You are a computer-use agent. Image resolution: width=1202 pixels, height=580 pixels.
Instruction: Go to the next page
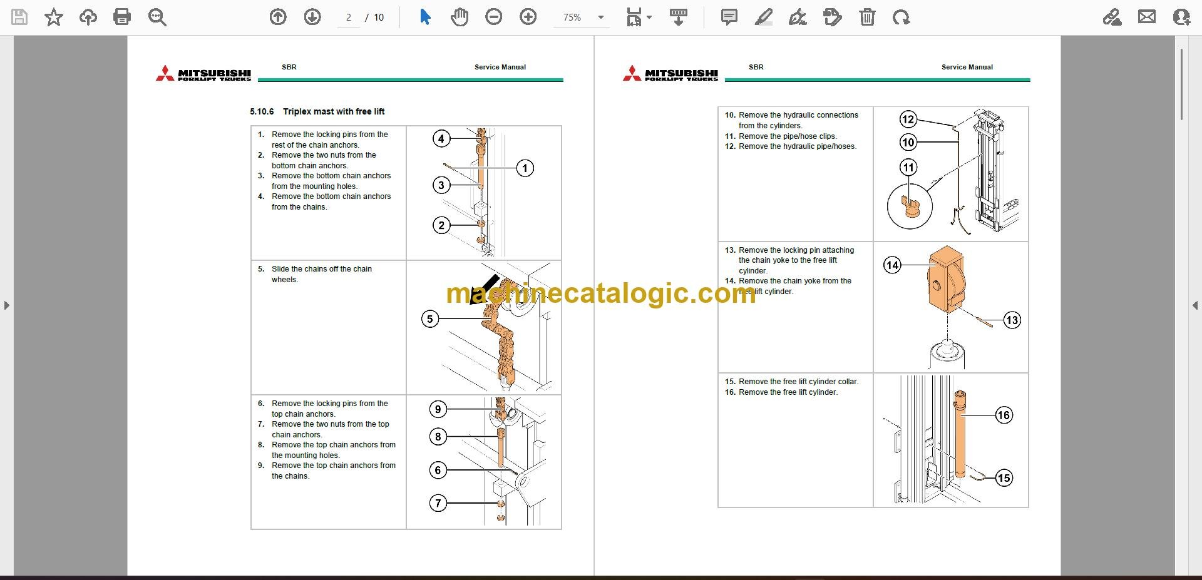pos(312,18)
